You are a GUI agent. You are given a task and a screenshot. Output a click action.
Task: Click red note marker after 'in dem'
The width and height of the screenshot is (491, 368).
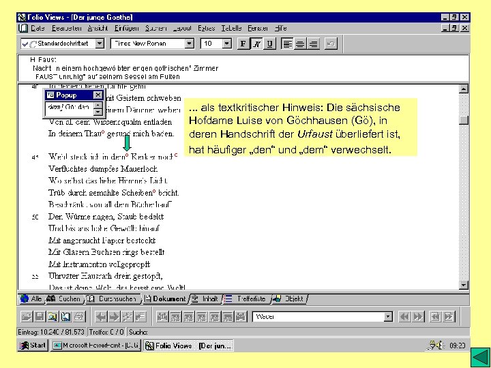click(x=127, y=155)
